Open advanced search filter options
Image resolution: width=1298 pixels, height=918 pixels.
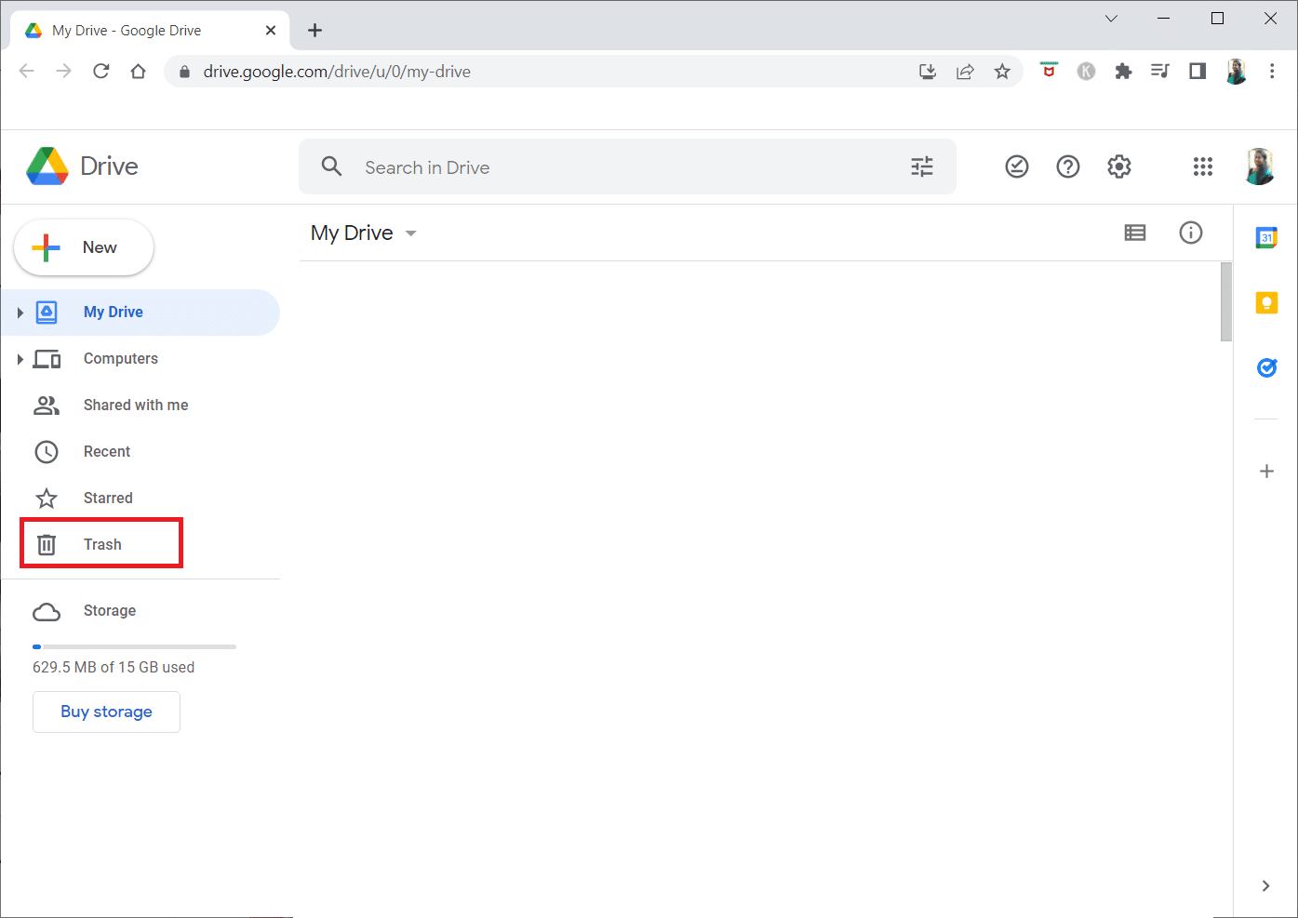(x=922, y=166)
